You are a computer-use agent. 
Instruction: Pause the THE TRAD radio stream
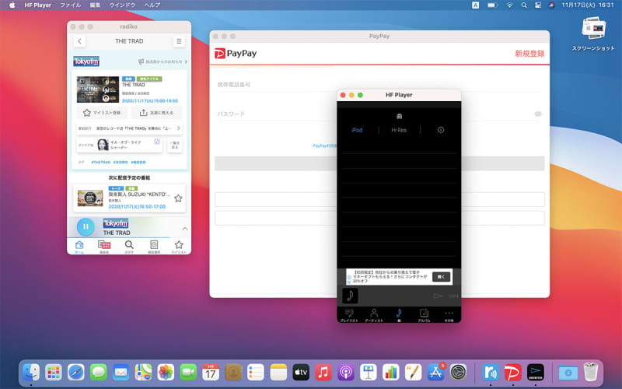click(x=86, y=226)
